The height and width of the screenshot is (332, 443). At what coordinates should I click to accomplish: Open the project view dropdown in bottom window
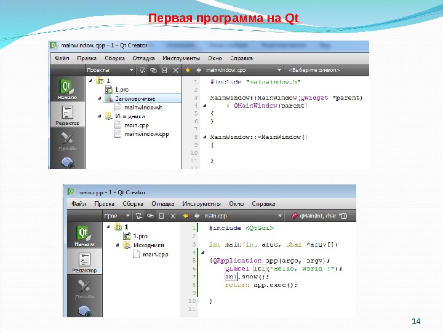(117, 216)
